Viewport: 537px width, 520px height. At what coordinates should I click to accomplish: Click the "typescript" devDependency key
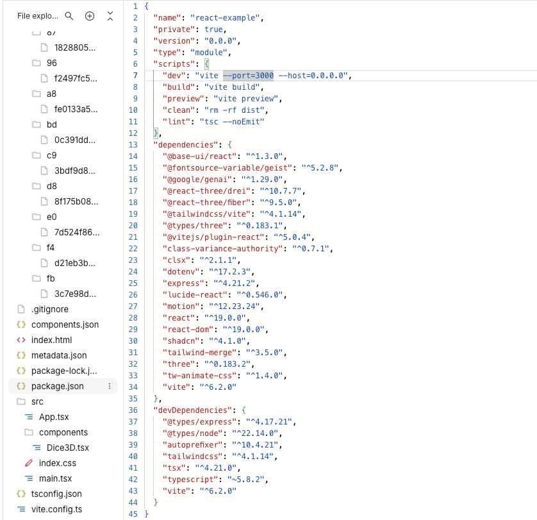click(x=190, y=480)
